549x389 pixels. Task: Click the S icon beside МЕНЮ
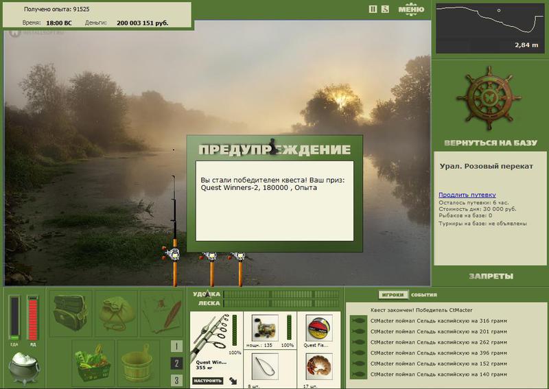point(385,9)
